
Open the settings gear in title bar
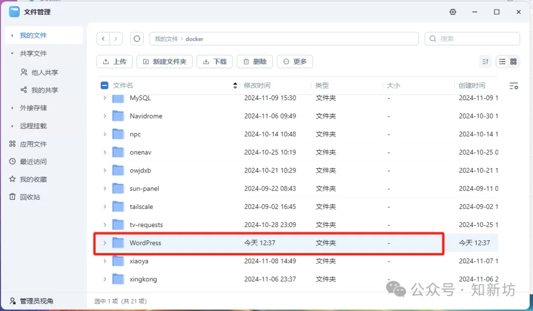click(453, 12)
